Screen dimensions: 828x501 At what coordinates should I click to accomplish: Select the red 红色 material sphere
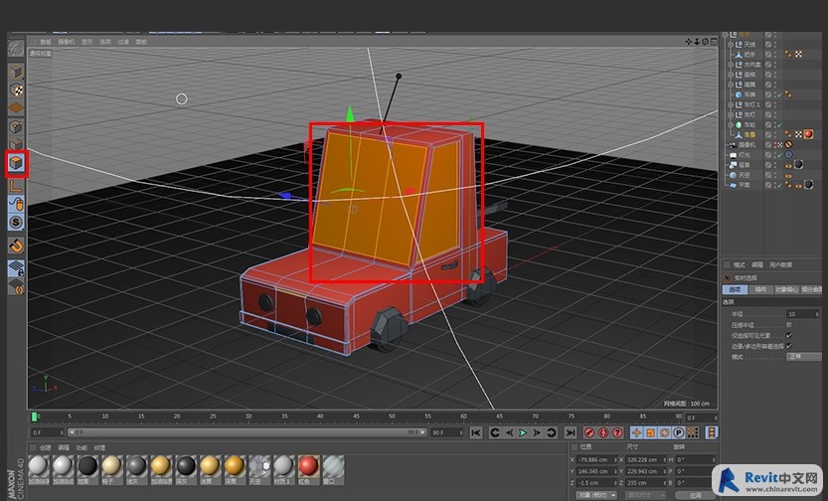click(308, 466)
